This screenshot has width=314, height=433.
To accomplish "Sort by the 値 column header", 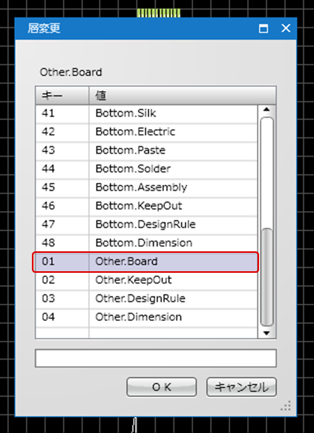I will point(183,95).
